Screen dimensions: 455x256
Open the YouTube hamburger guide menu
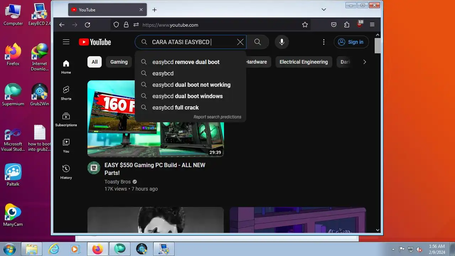(66, 42)
